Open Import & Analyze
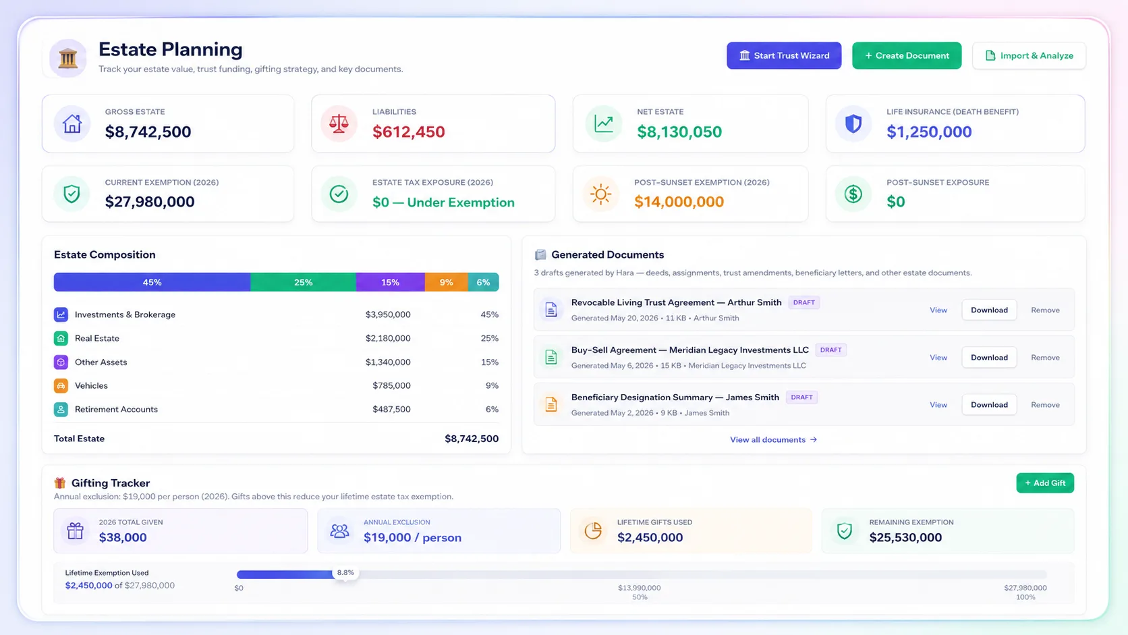The width and height of the screenshot is (1128, 635). [x=1029, y=55]
